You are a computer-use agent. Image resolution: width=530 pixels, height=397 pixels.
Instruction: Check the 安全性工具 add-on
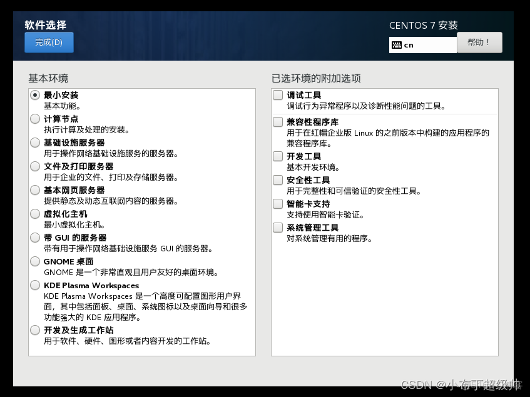click(277, 180)
